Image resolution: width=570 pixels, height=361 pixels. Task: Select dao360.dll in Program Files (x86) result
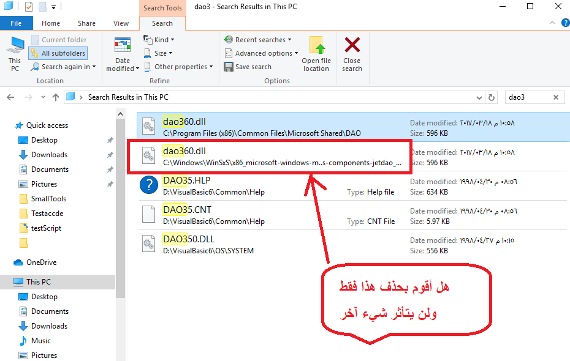pyautogui.click(x=354, y=127)
